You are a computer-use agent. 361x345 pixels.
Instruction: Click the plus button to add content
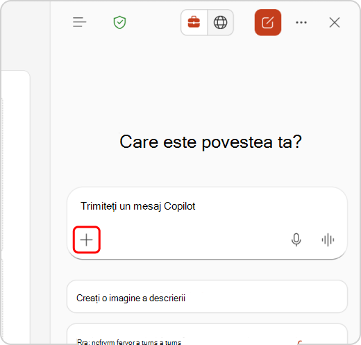tap(87, 239)
